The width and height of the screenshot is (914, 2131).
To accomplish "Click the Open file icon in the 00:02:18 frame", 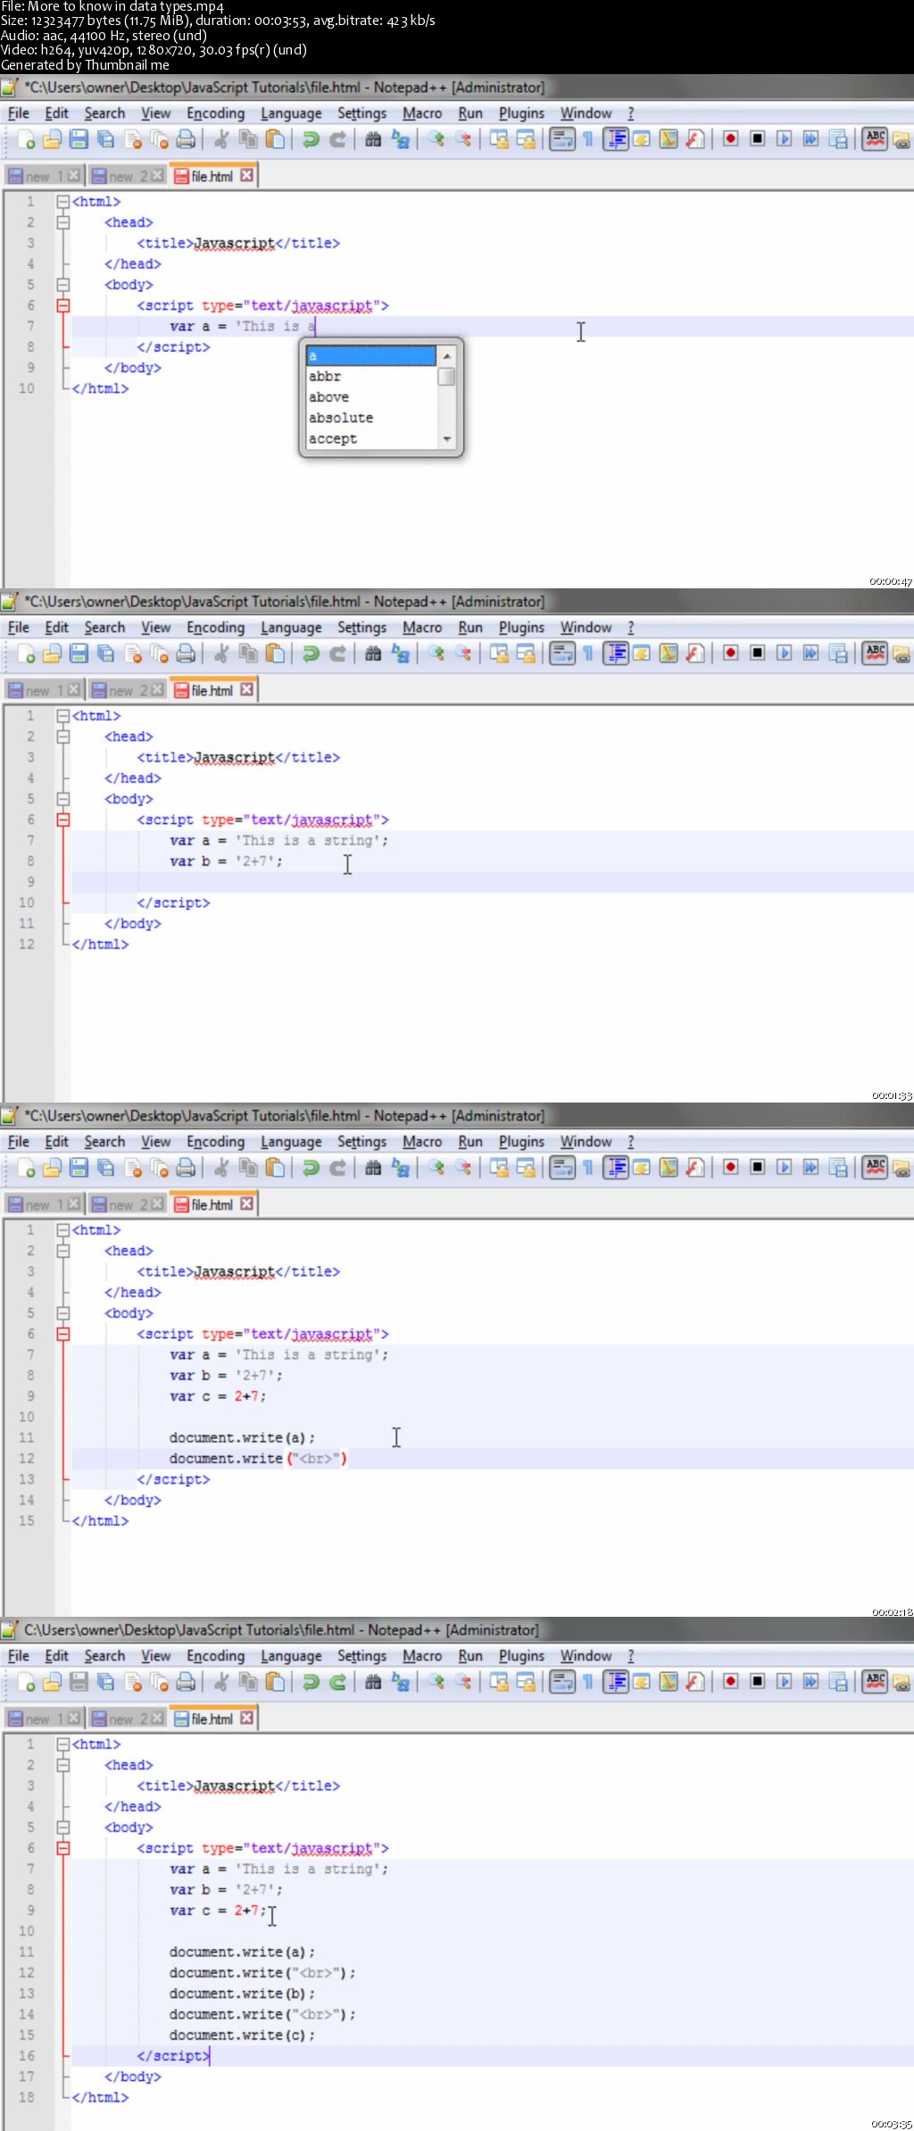I will click(x=52, y=1168).
